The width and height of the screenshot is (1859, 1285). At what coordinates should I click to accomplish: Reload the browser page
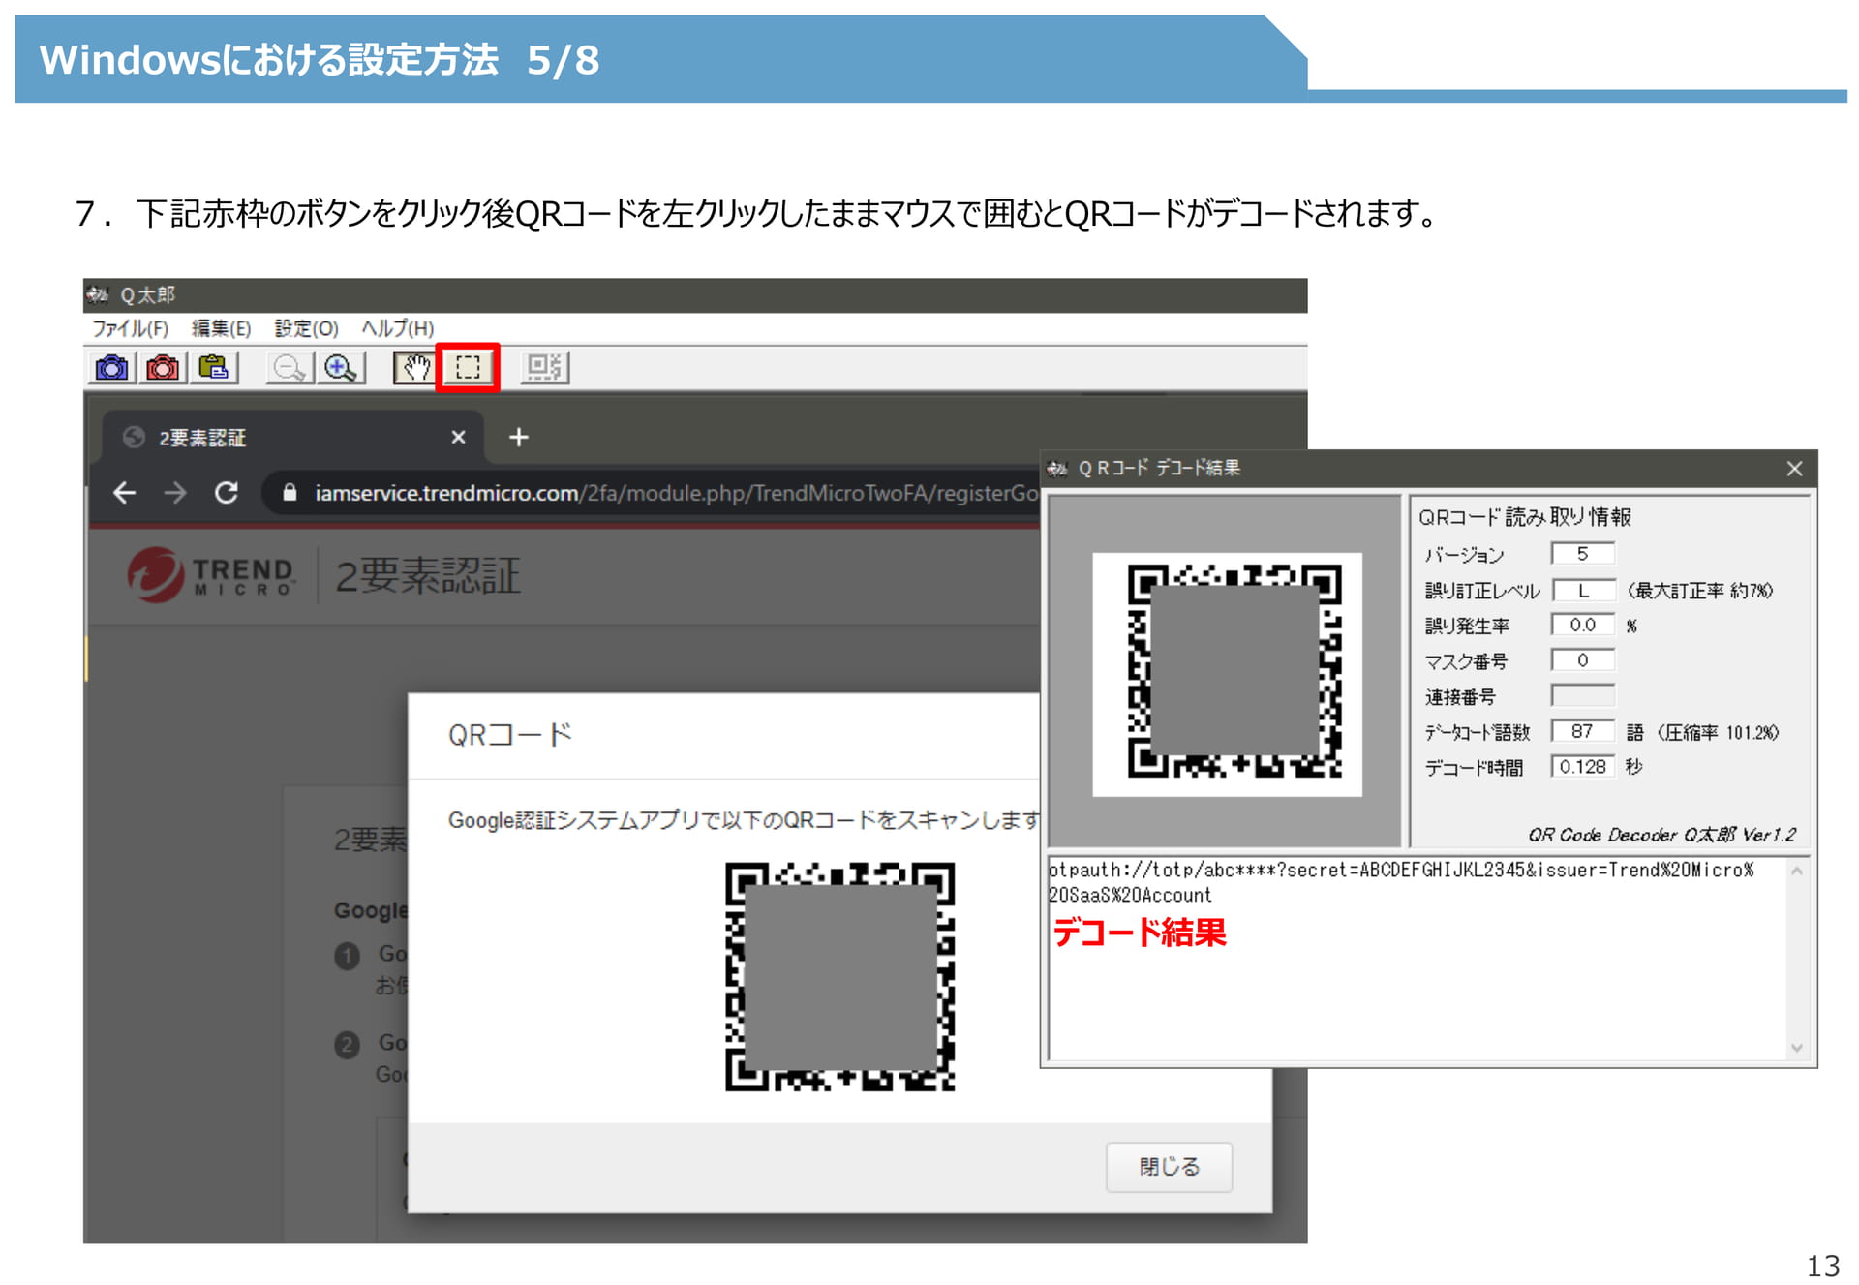[x=227, y=493]
